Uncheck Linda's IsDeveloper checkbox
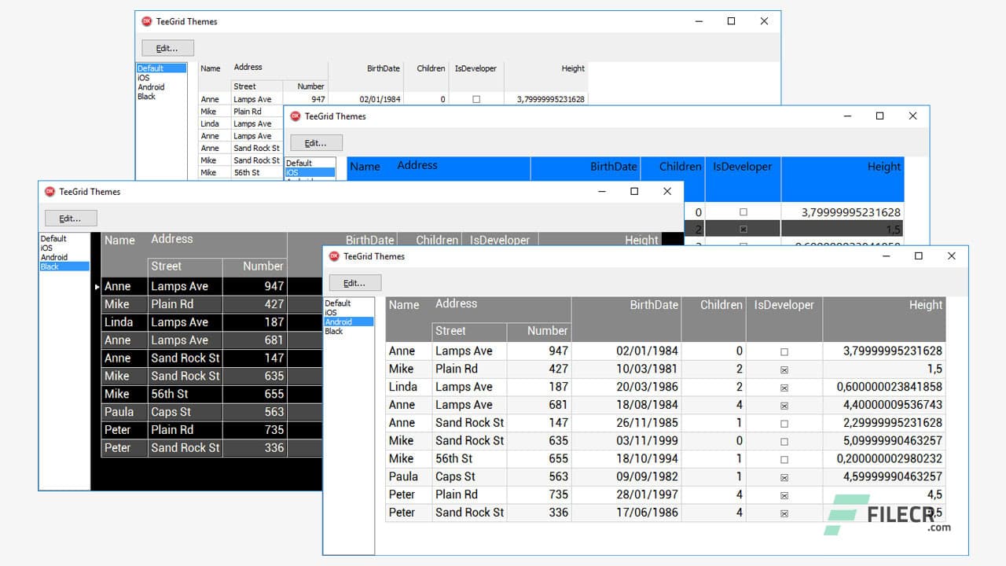1006x566 pixels. [784, 386]
